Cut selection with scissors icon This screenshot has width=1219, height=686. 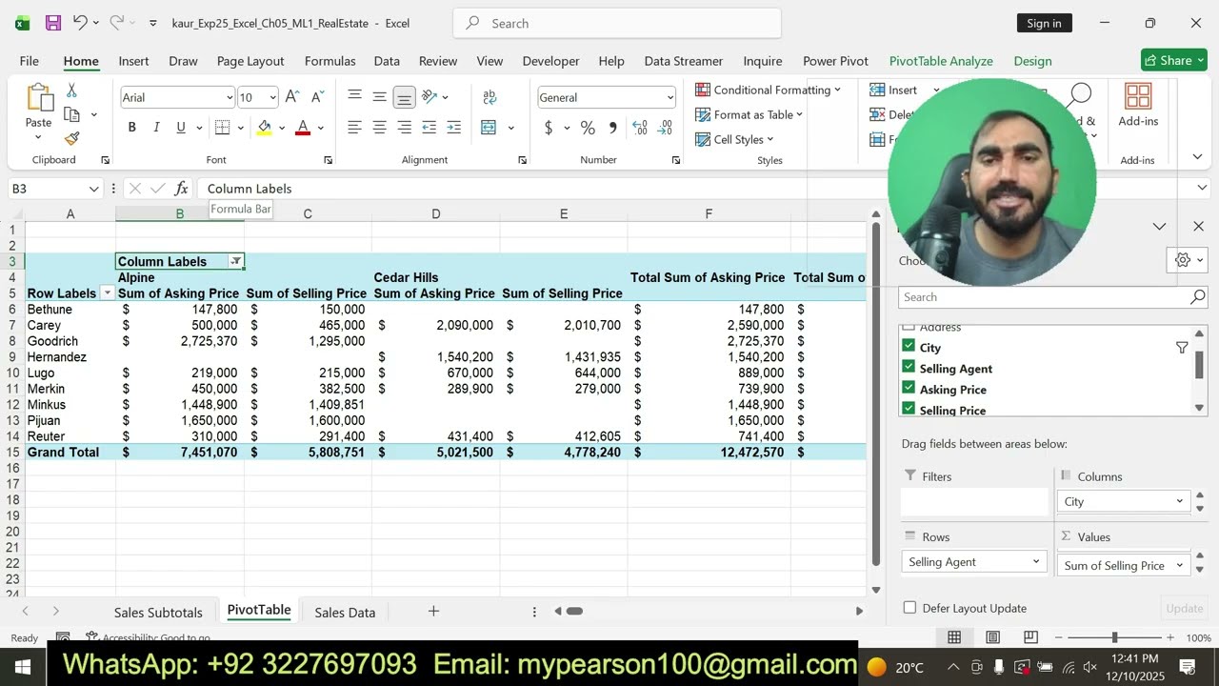coord(71,91)
